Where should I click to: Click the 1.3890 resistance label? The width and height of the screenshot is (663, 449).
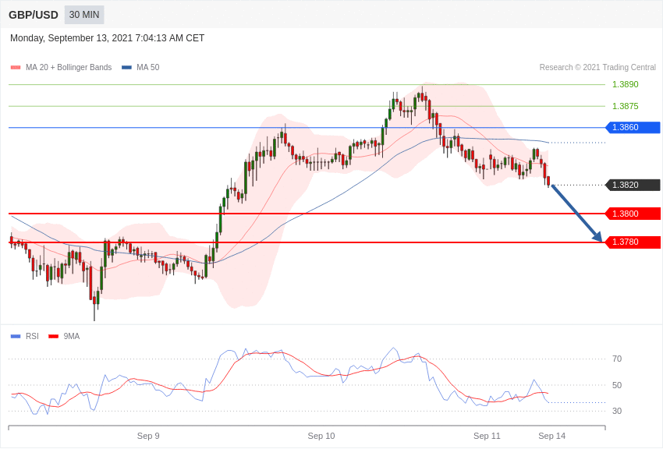[x=626, y=84]
